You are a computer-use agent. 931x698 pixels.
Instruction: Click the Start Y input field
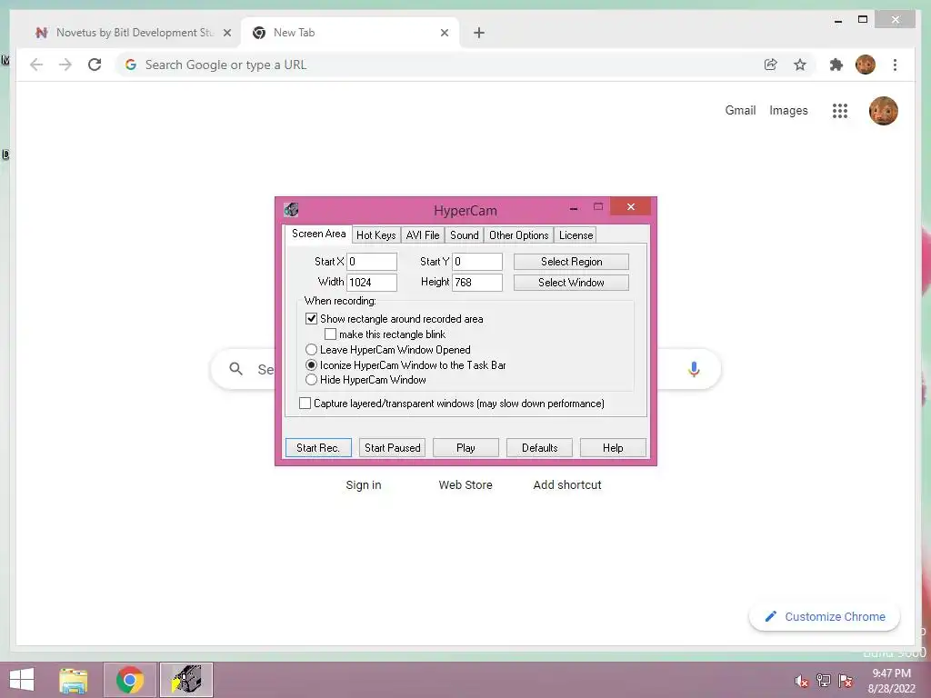[x=477, y=262]
